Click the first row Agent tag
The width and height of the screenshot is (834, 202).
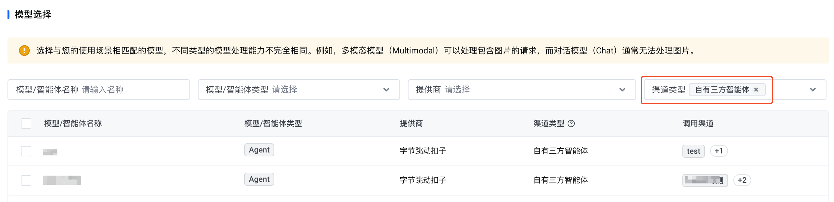(259, 150)
